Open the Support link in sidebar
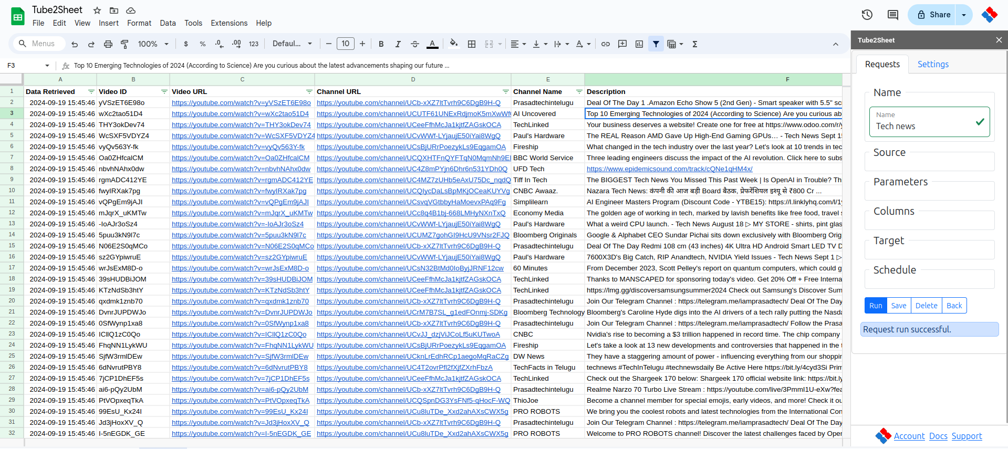1008x449 pixels. pos(967,436)
